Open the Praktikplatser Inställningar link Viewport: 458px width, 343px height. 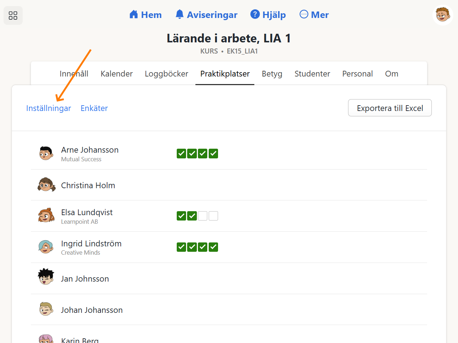click(48, 108)
